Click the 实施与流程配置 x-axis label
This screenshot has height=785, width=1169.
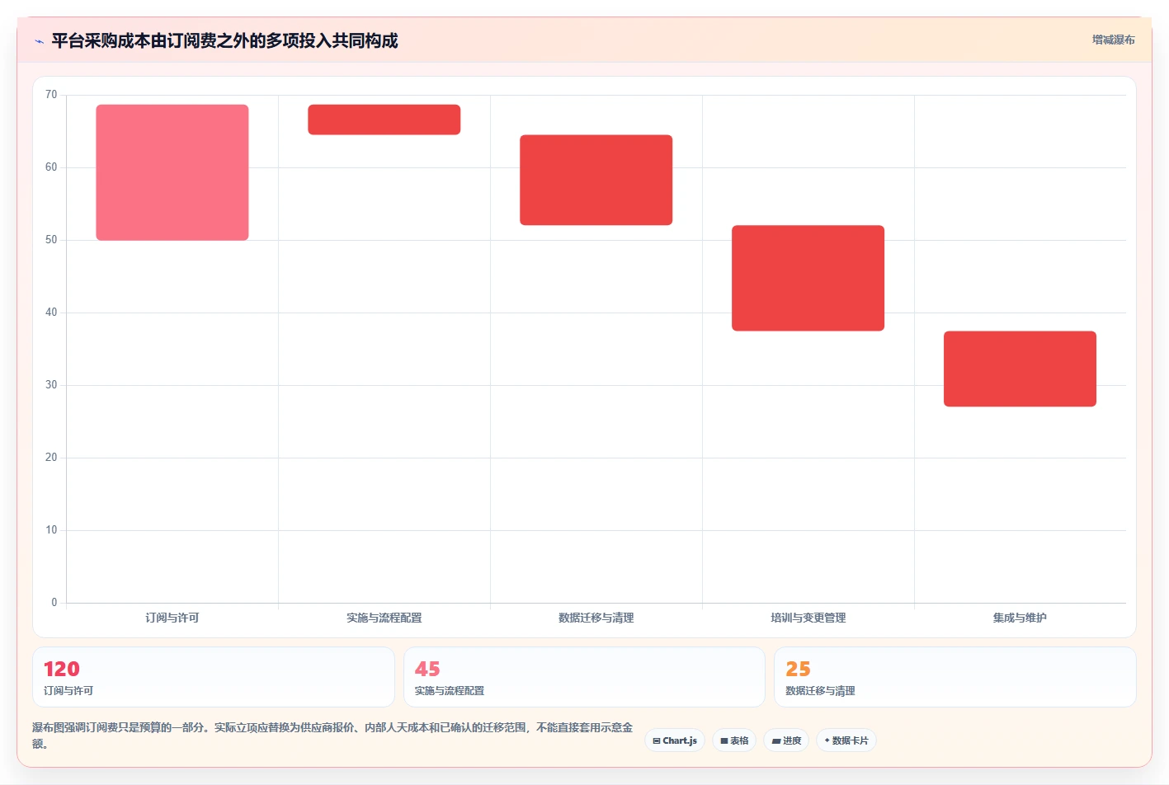click(384, 618)
